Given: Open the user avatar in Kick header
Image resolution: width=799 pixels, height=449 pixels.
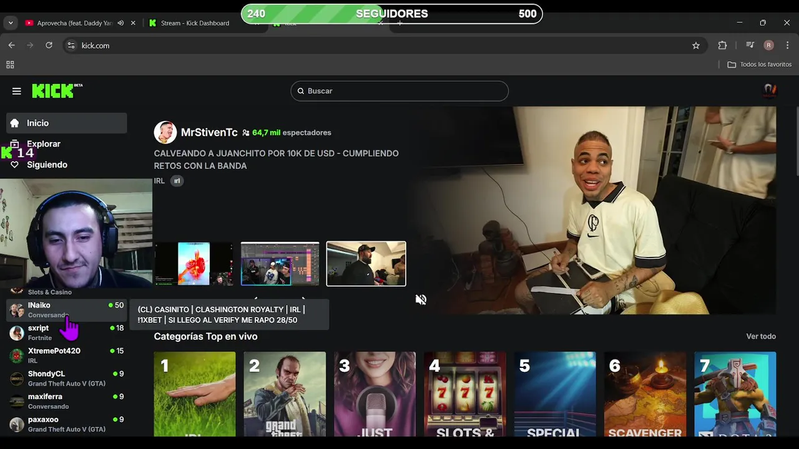Looking at the screenshot, I should (770, 91).
